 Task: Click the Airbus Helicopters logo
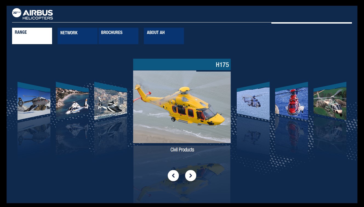32,14
